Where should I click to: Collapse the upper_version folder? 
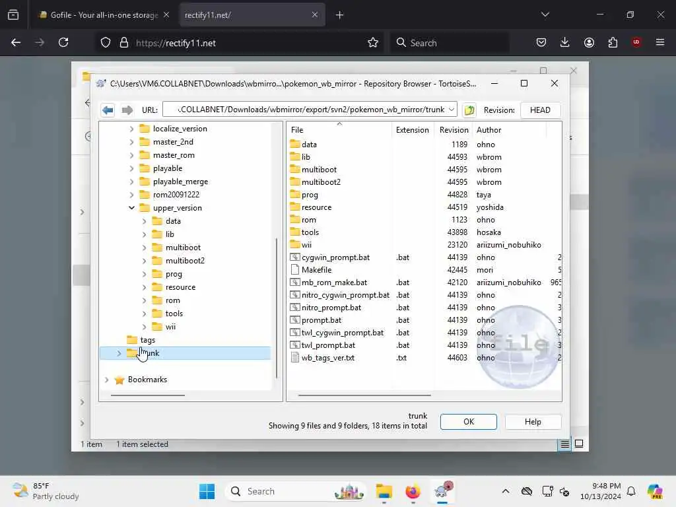[131, 208]
